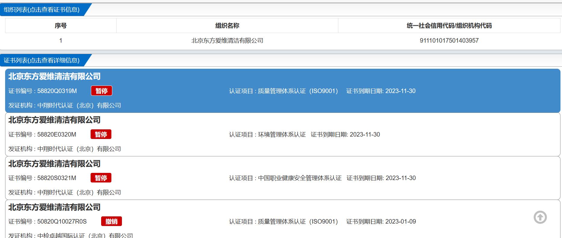Select 质量管理体系认证 (ISO9001) on certificate 50820Q10027R0S
The width and height of the screenshot is (562, 238).
tap(298, 221)
